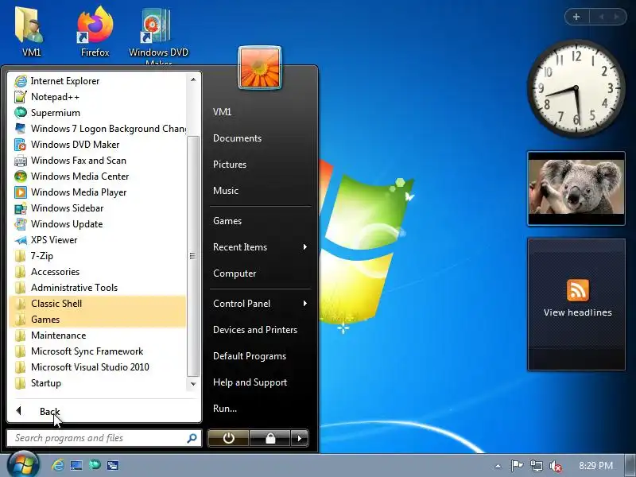
Task: Click the analog clock gadget
Action: [576, 87]
